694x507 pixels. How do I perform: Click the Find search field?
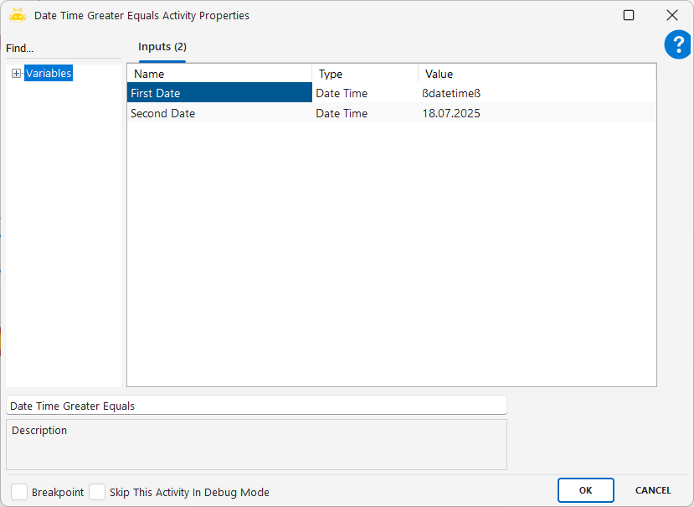[x=63, y=49]
